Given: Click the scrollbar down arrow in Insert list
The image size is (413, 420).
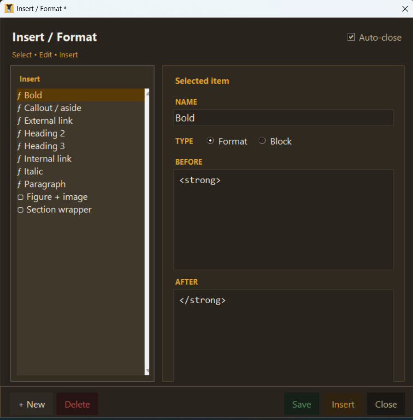Looking at the screenshot, I should click(147, 372).
